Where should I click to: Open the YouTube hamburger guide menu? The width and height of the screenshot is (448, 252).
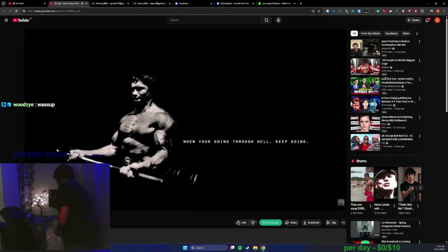tap(6, 20)
